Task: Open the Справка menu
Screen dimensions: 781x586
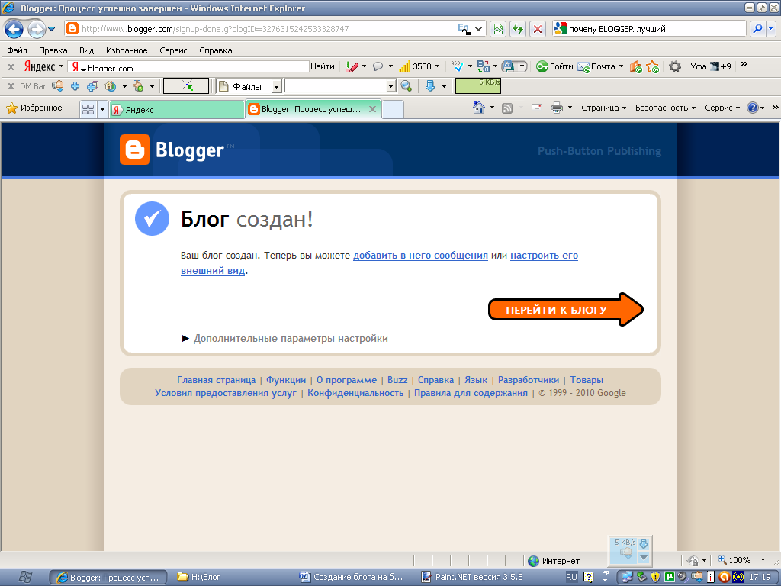Action: (216, 50)
